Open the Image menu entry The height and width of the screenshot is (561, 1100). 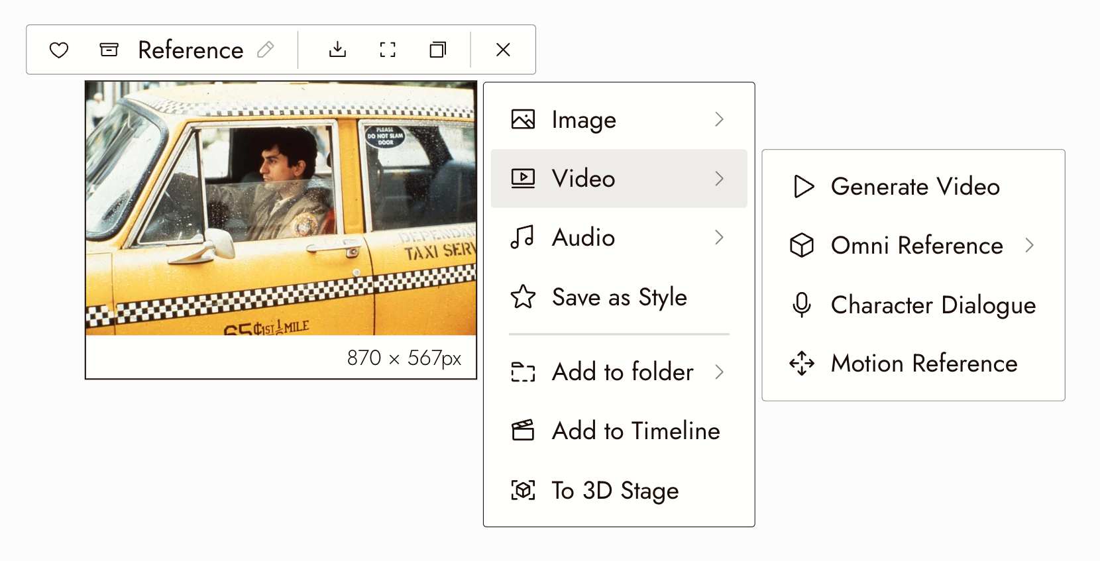pyautogui.click(x=619, y=119)
